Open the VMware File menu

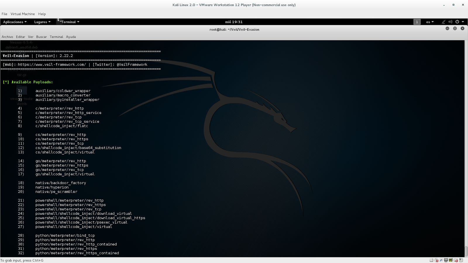(x=4, y=14)
